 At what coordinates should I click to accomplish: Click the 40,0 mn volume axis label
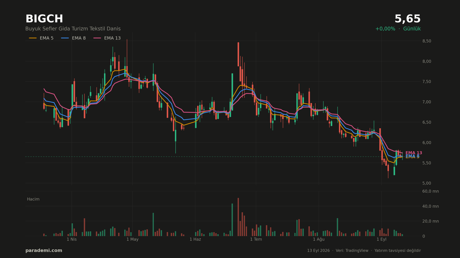click(x=430, y=206)
